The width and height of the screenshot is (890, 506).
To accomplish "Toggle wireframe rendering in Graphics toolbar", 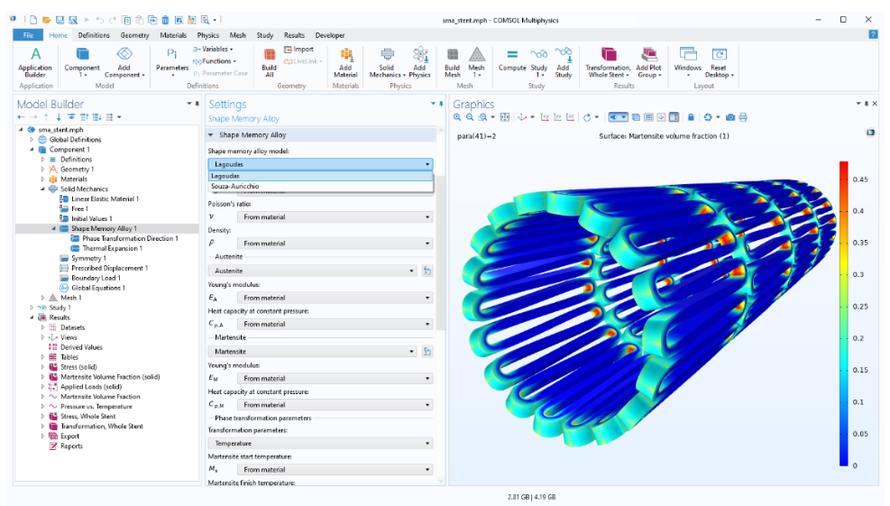I will (648, 117).
